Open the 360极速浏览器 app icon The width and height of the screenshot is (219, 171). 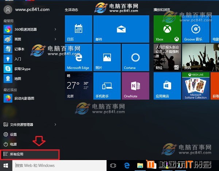click(x=8, y=29)
